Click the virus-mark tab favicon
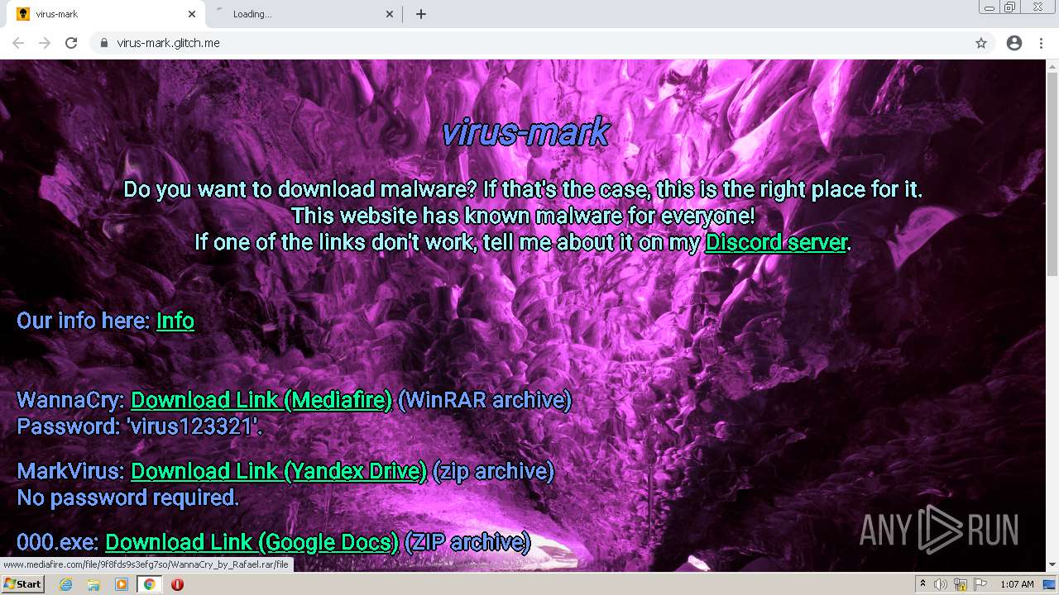The width and height of the screenshot is (1059, 595). pyautogui.click(x=23, y=14)
